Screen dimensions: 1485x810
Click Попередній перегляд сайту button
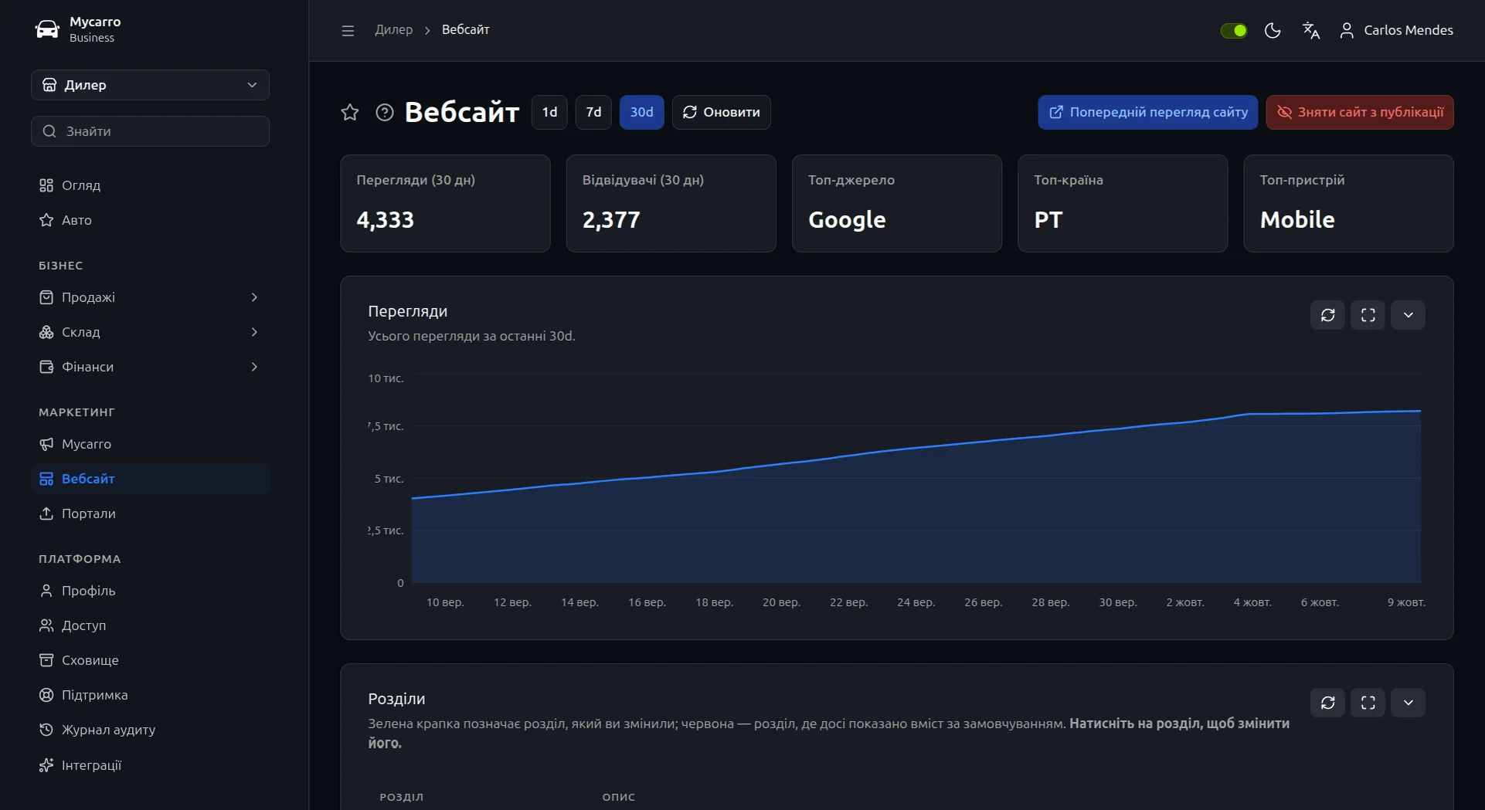coord(1148,113)
